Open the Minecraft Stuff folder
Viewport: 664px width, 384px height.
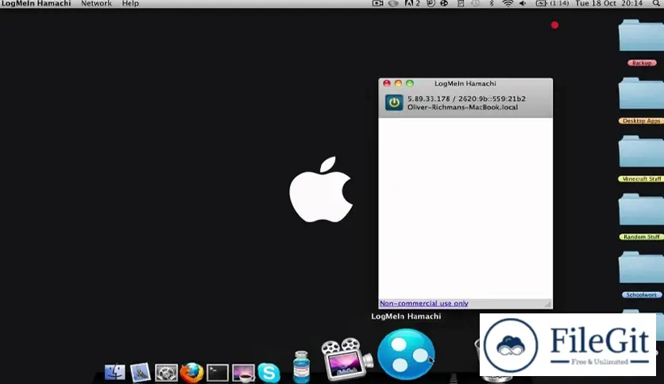641,159
